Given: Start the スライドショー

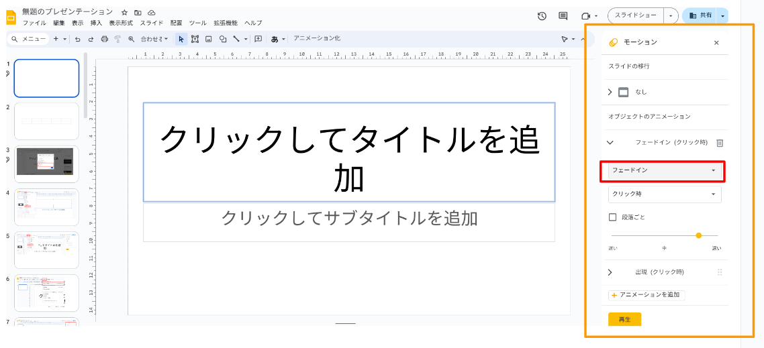Looking at the screenshot, I should (x=636, y=15).
